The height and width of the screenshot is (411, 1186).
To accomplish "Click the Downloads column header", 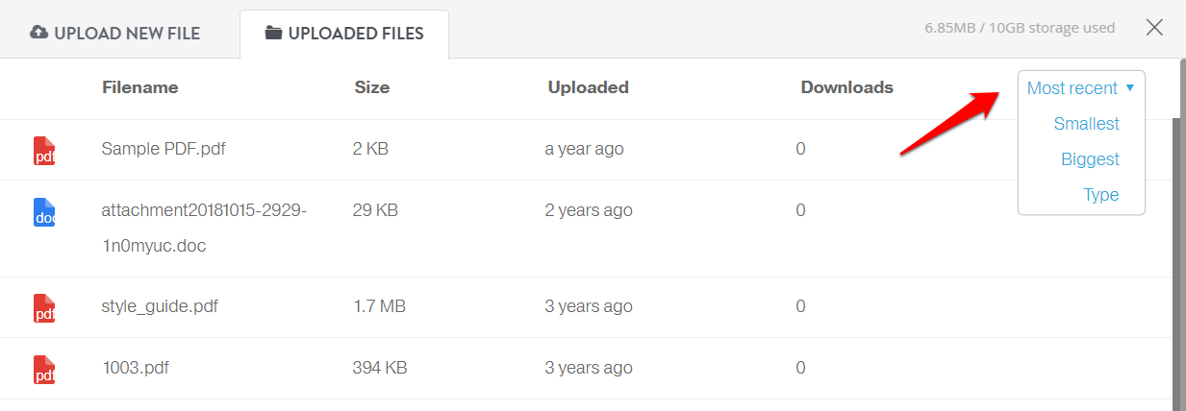I will click(847, 87).
